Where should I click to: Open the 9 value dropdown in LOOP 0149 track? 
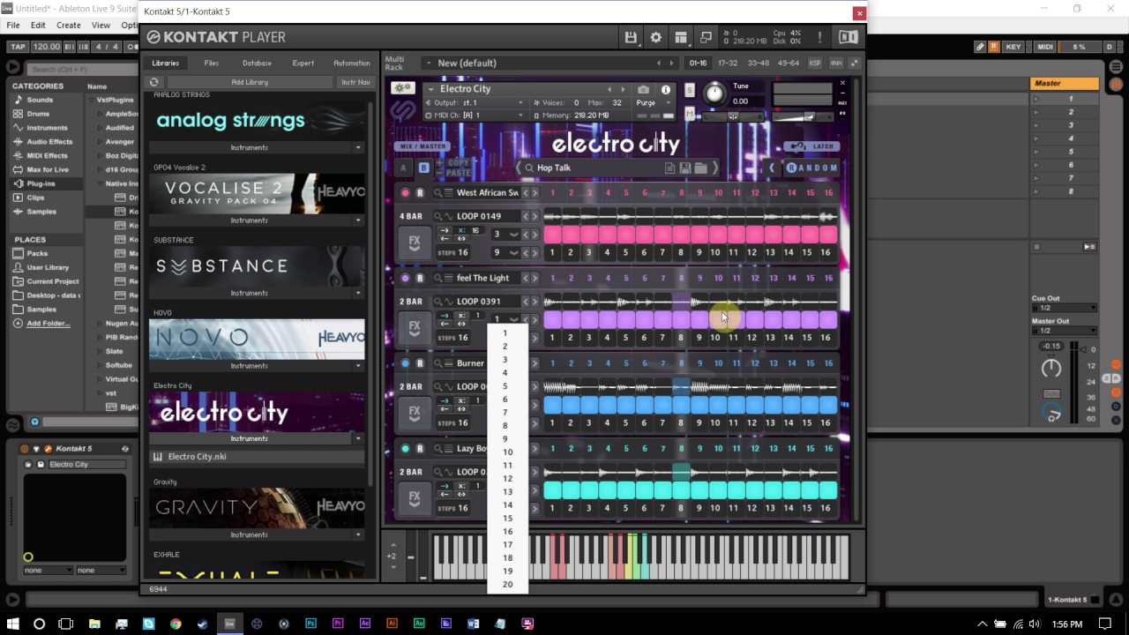(x=506, y=252)
